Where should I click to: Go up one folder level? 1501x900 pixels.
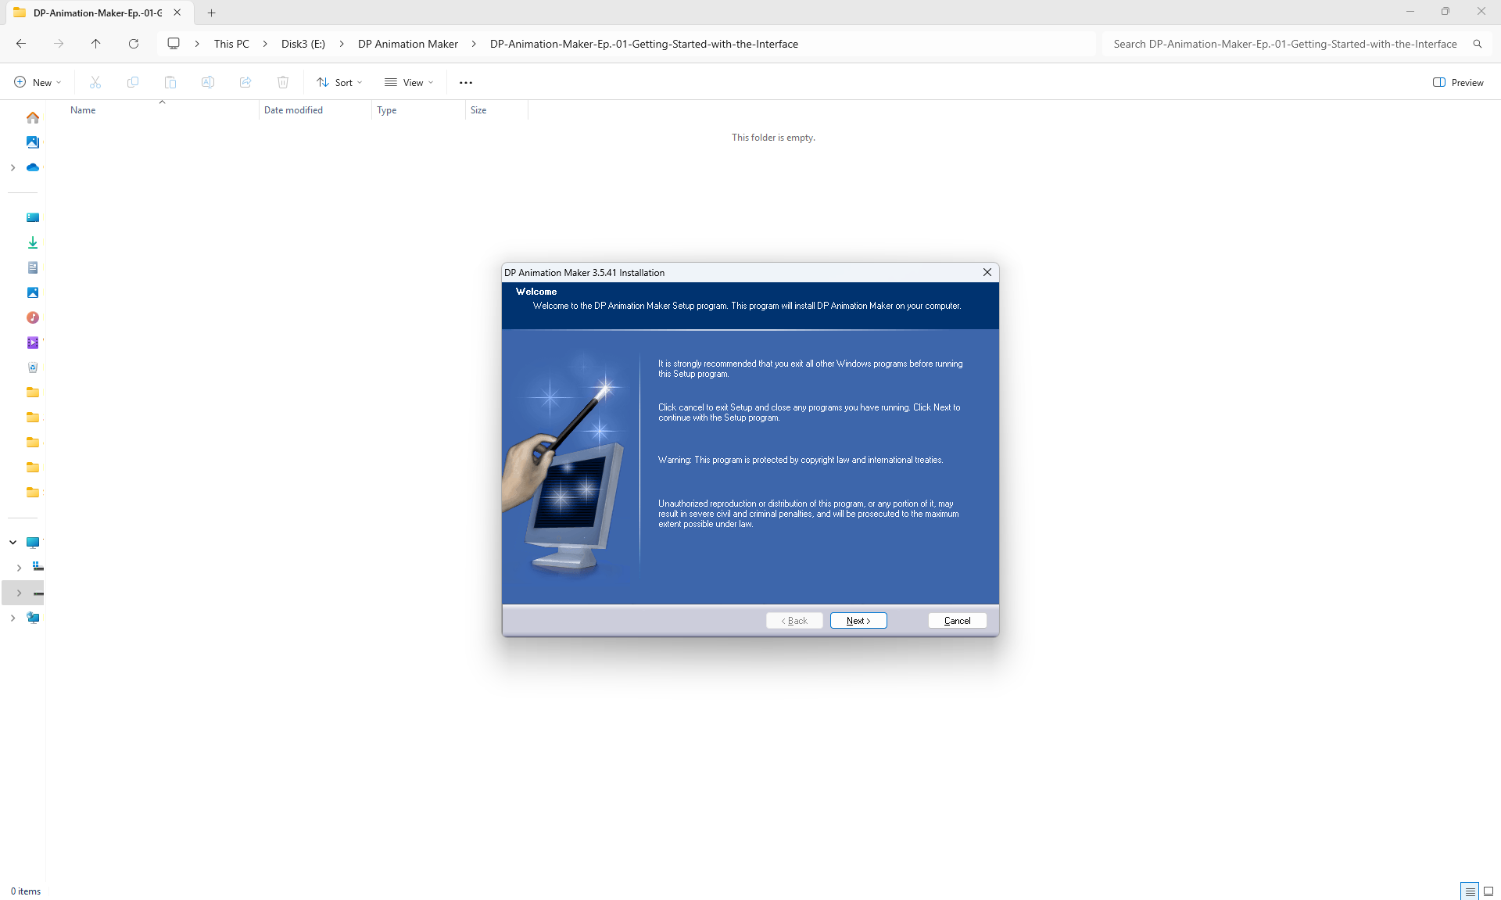click(x=95, y=44)
